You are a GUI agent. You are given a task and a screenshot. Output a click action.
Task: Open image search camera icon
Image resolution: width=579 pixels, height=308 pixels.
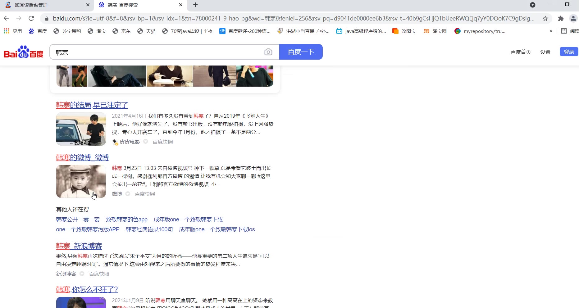pyautogui.click(x=268, y=52)
